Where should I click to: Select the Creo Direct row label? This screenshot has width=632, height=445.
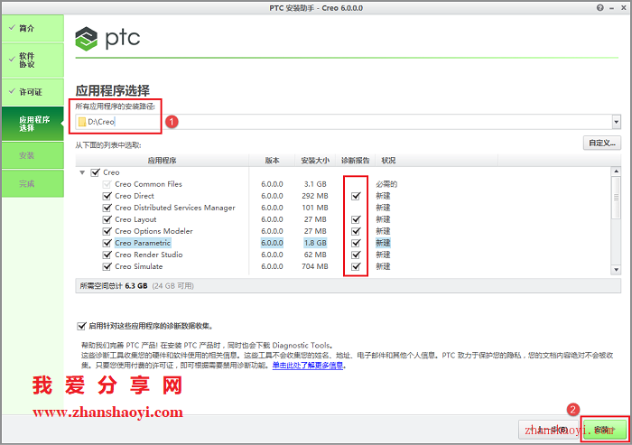pos(135,196)
